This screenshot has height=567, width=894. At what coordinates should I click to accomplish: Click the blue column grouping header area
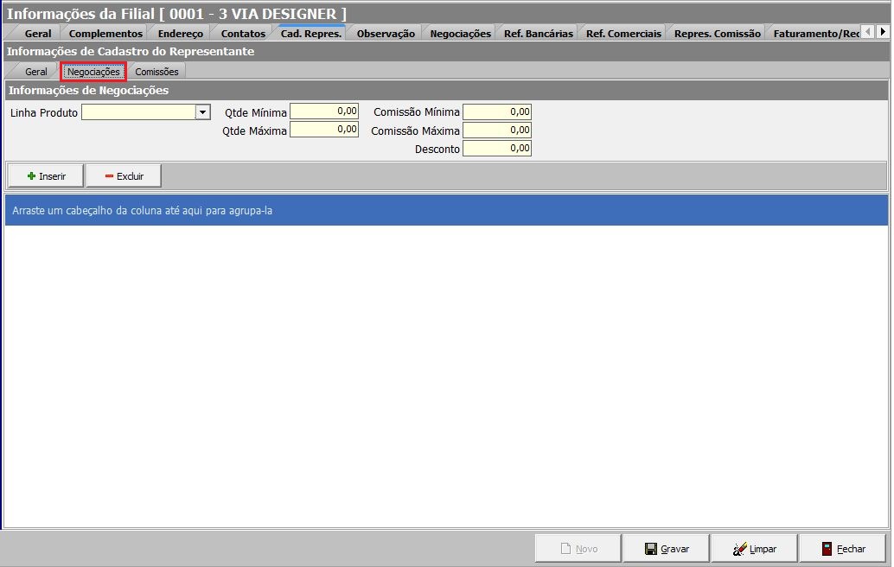[446, 210]
